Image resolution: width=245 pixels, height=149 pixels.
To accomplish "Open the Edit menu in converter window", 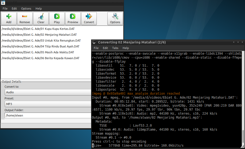I will click(14, 9).
